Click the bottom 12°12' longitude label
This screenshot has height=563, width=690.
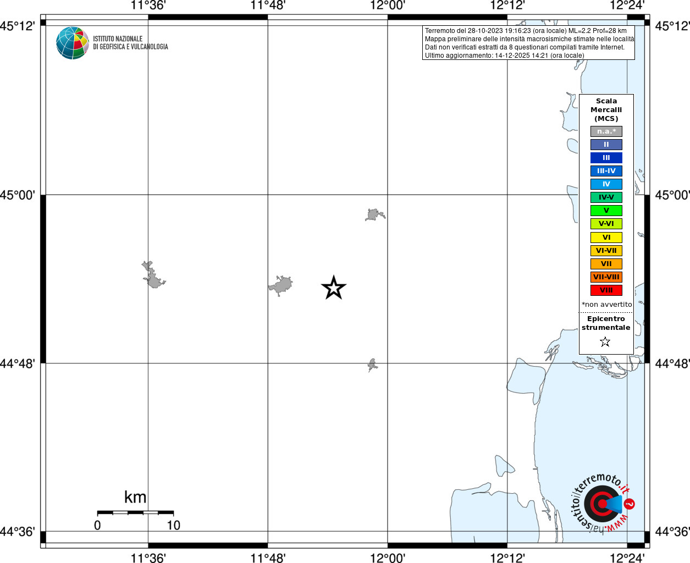pyautogui.click(x=507, y=558)
